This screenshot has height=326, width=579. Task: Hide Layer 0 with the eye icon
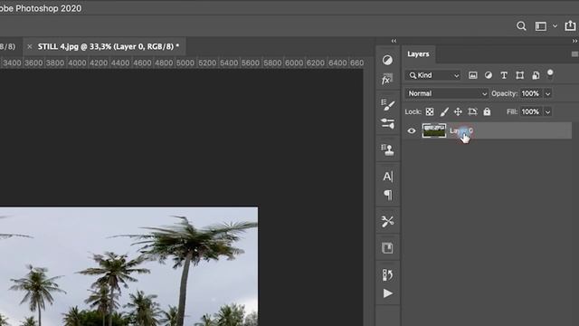pyautogui.click(x=412, y=130)
